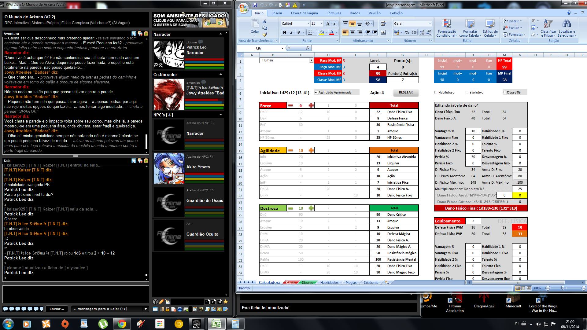Click the Enviar... send button
This screenshot has width=587, height=330.
pos(57,309)
